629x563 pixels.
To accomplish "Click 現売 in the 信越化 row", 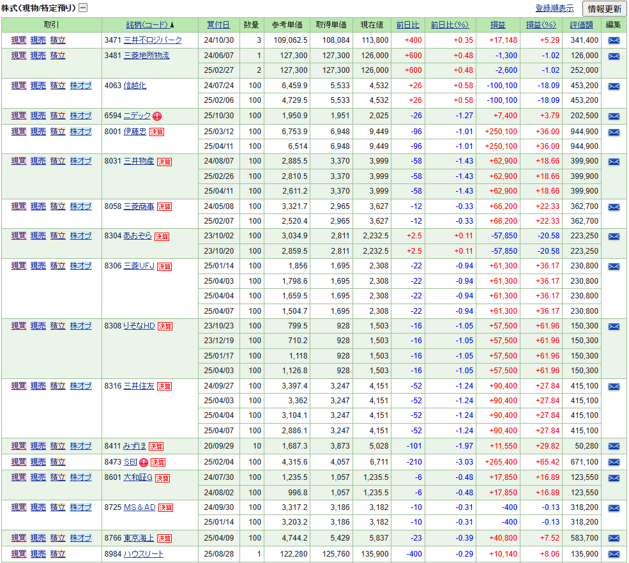I will pyautogui.click(x=38, y=86).
